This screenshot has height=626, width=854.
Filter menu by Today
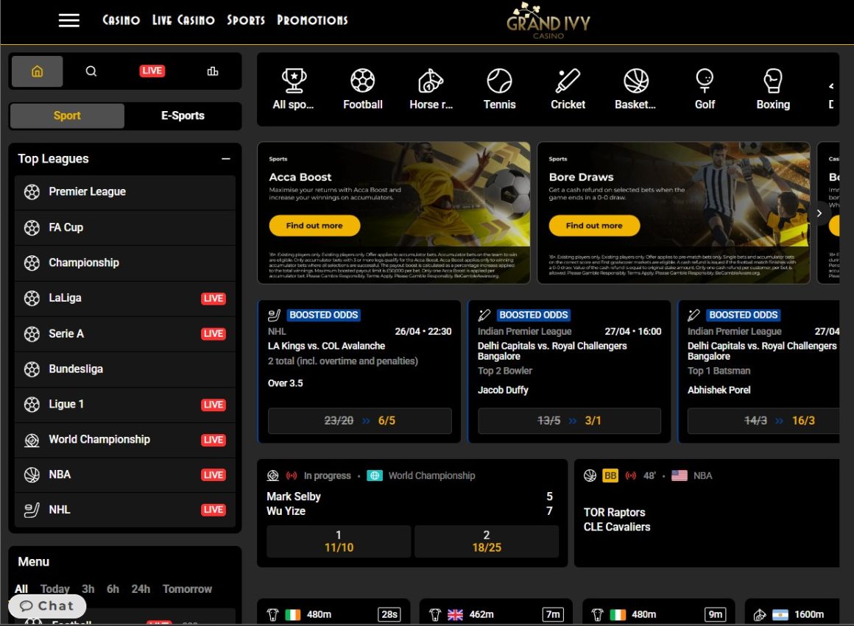tap(55, 589)
